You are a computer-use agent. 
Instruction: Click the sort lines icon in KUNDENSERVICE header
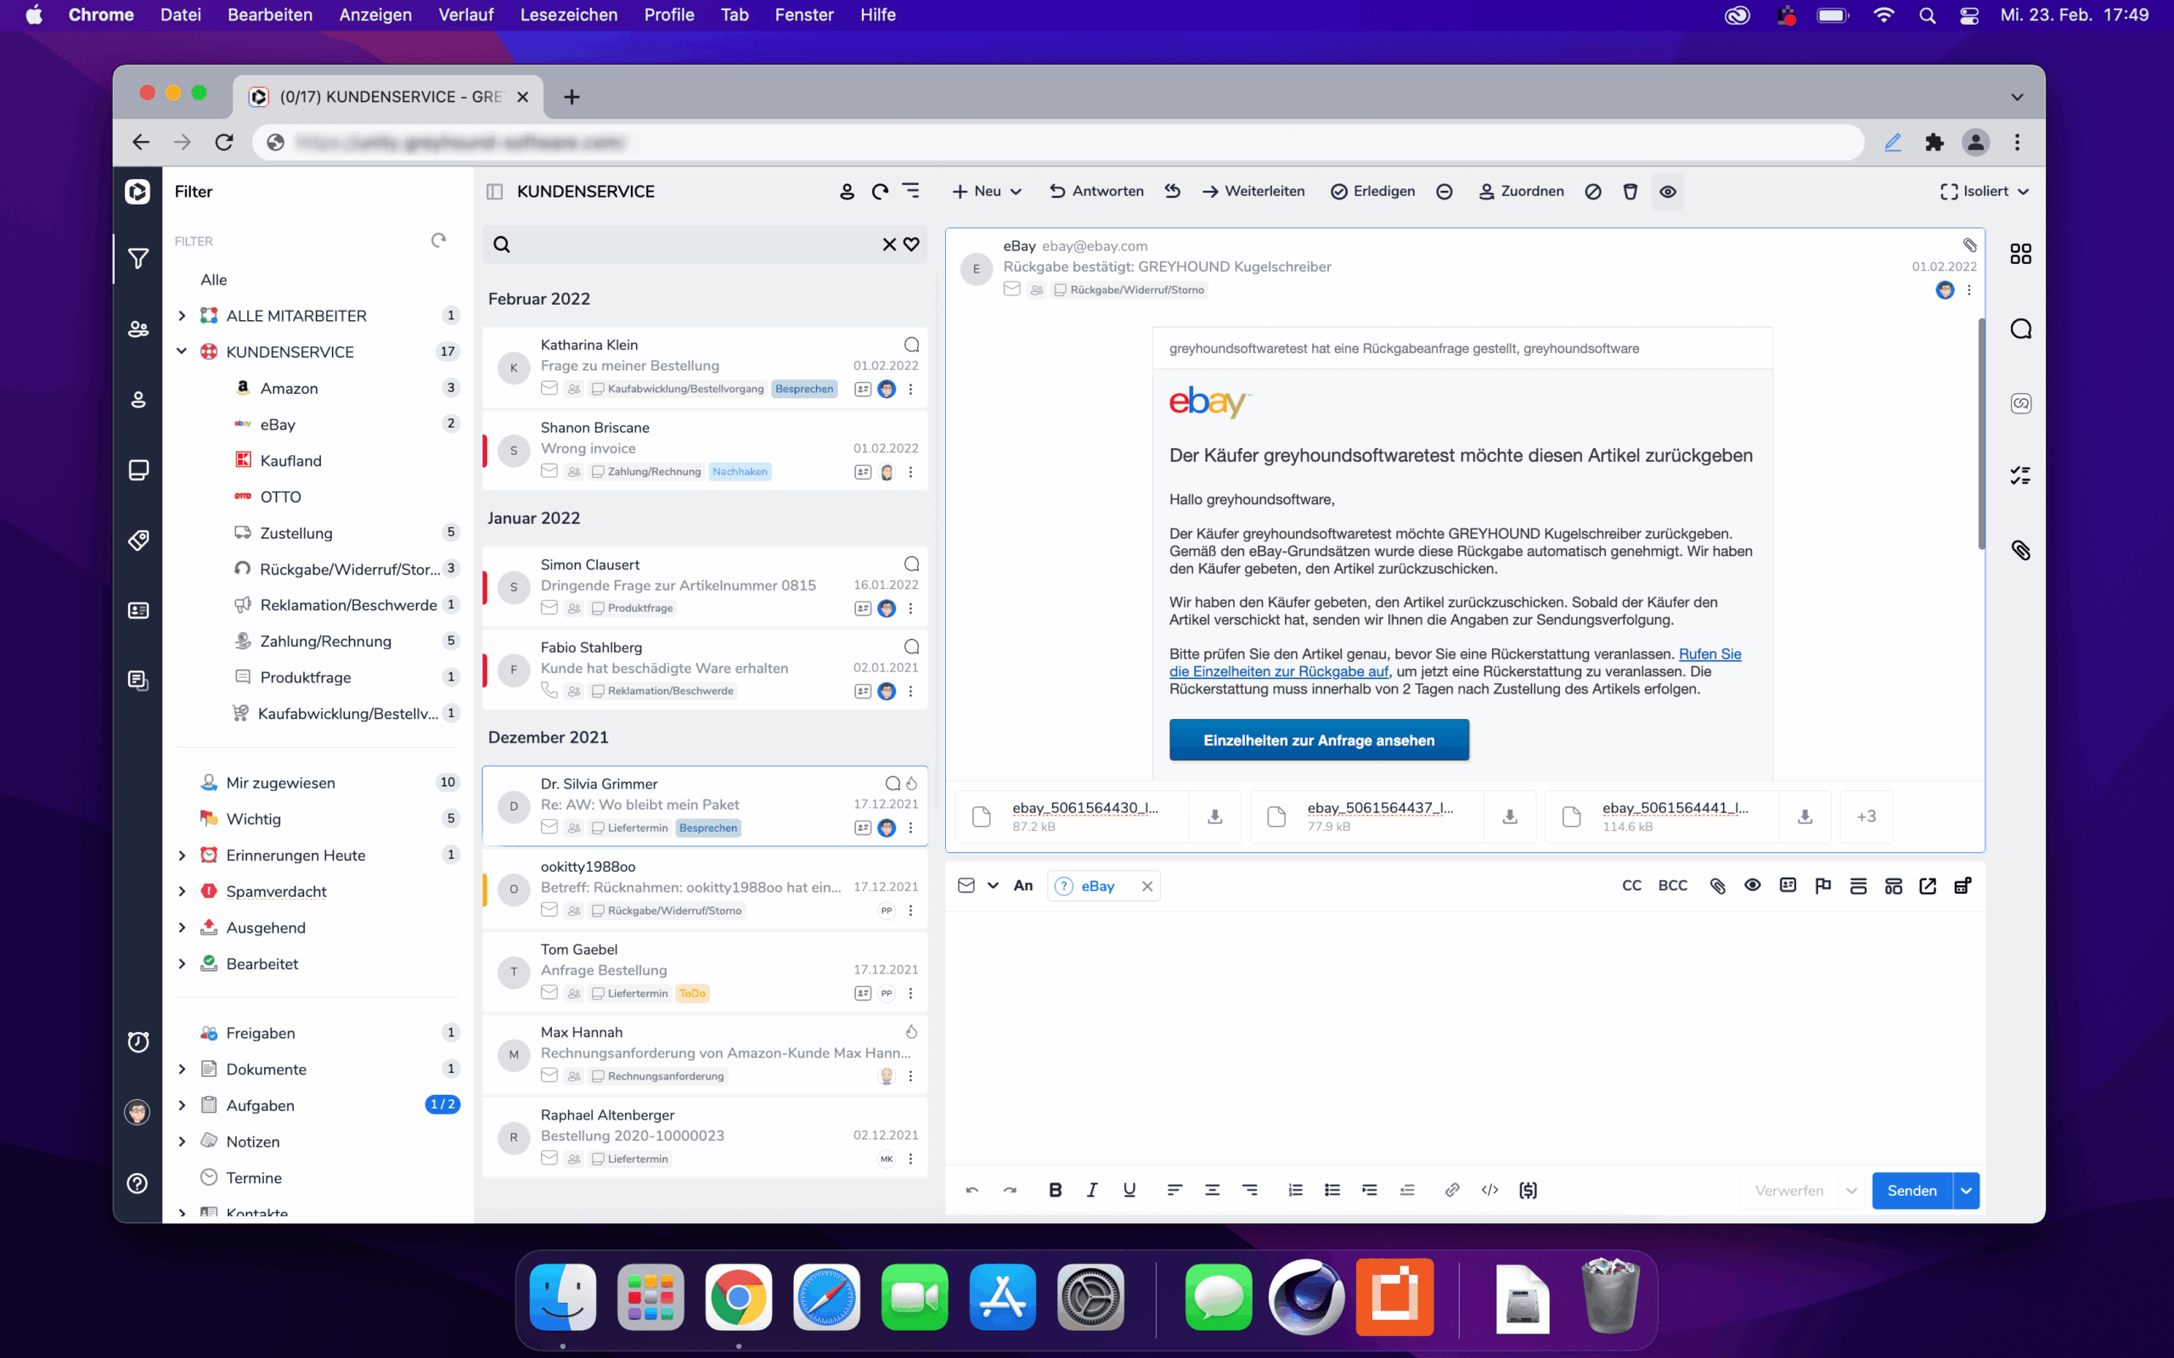pos(911,190)
